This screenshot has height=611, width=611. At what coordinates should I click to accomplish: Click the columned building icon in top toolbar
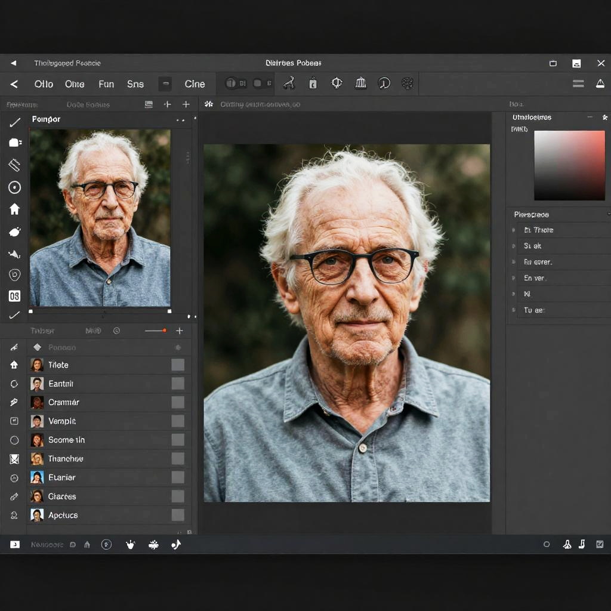click(x=360, y=84)
